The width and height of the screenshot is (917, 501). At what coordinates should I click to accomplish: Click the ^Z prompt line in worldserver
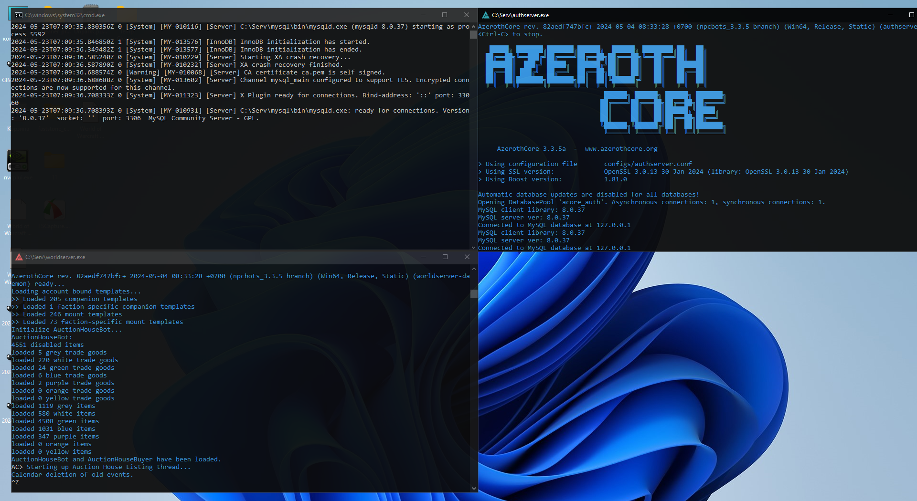click(x=15, y=482)
